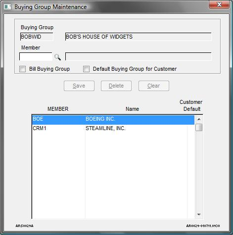Click the Name column header

click(x=132, y=109)
